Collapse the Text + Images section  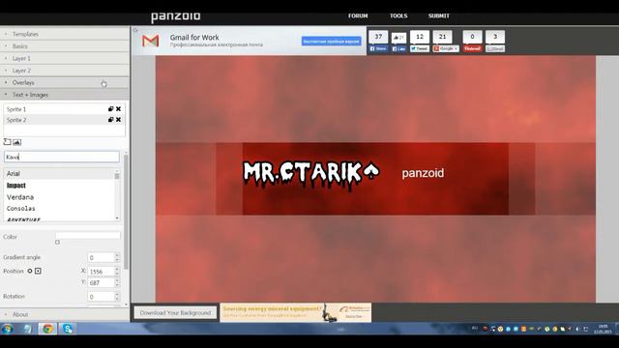[65, 95]
